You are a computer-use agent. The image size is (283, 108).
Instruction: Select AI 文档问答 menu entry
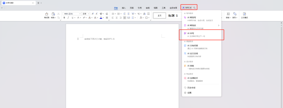(x=202, y=47)
